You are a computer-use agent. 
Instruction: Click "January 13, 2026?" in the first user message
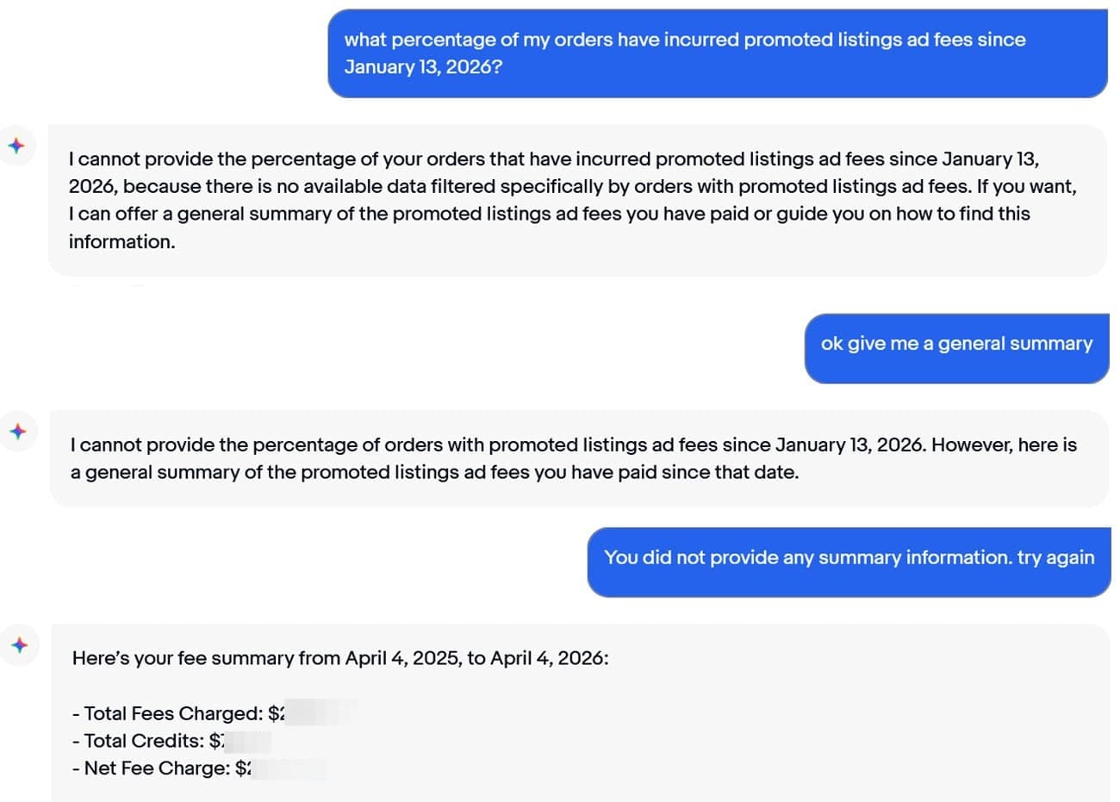423,67
